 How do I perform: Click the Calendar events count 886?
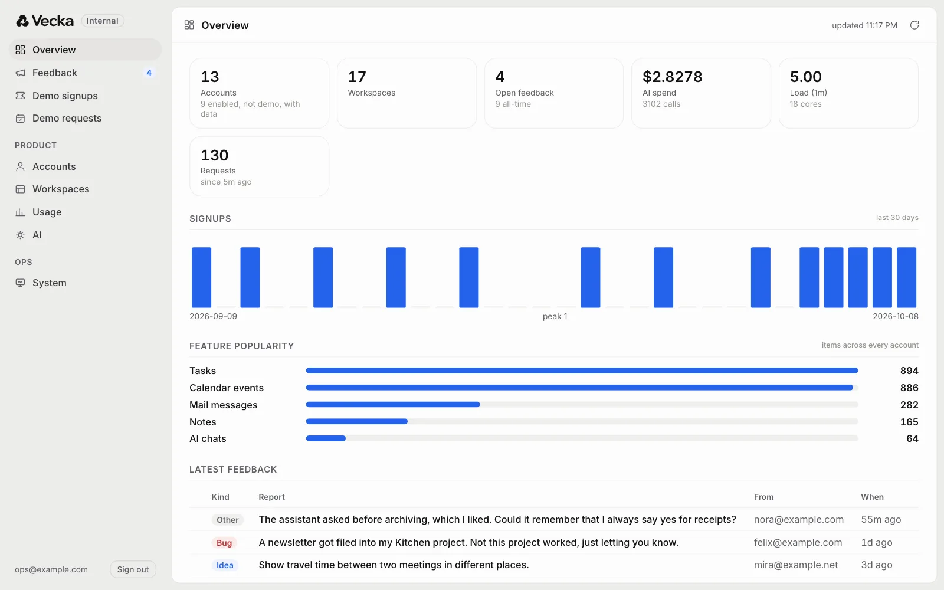[x=909, y=388]
